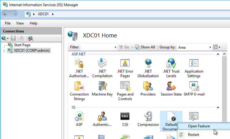The height and width of the screenshot is (139, 230).
Task: Click the Delete connection icon in Connections
Action: coord(31,38)
